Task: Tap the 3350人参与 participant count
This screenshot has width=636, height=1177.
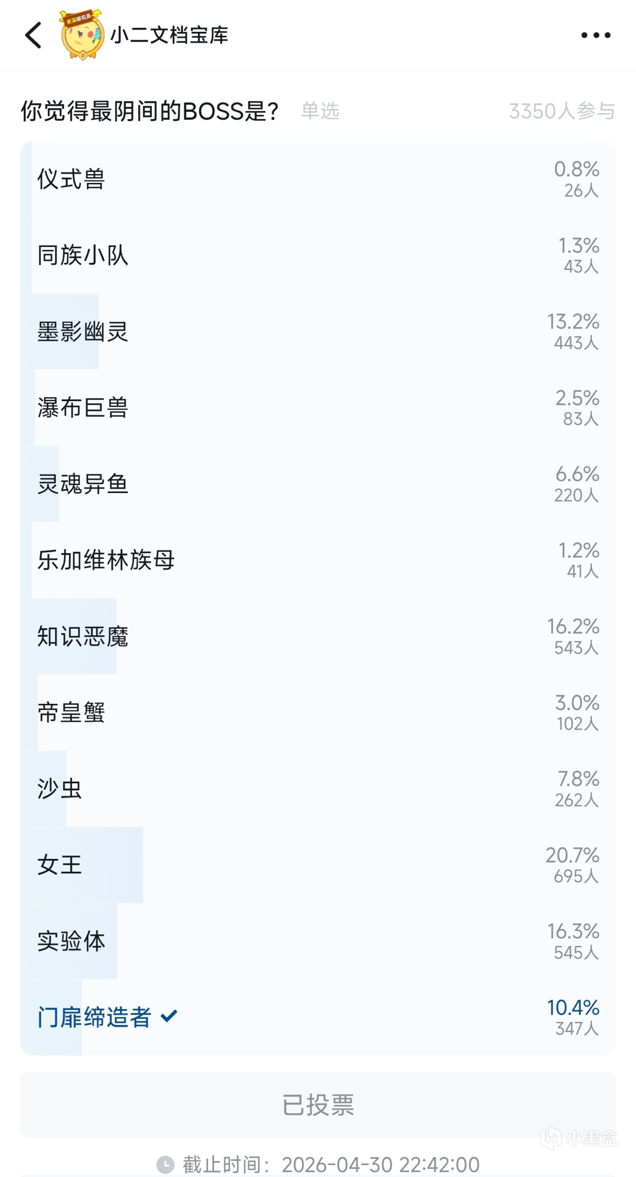Action: point(561,111)
